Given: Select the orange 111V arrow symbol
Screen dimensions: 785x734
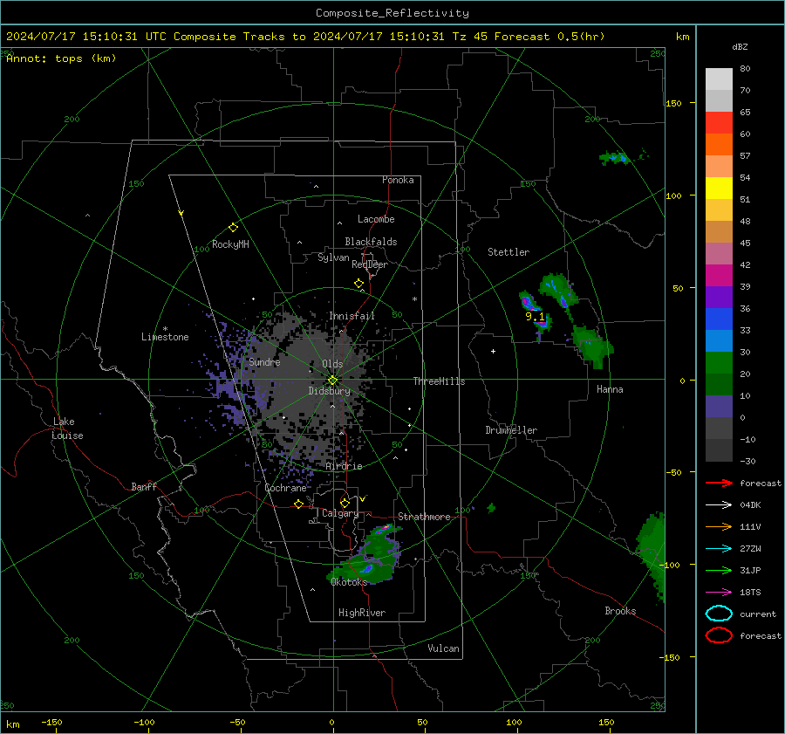Looking at the screenshot, I should point(719,526).
